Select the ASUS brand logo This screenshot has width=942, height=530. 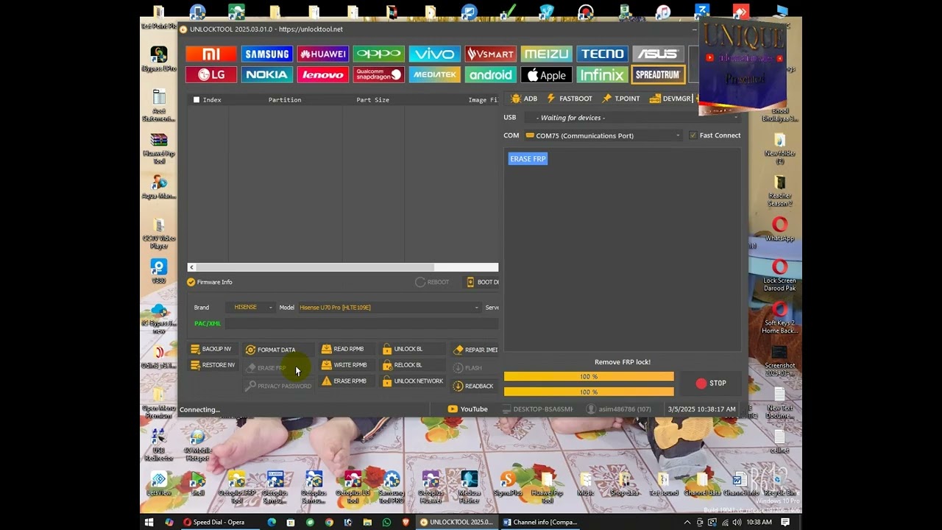658,54
